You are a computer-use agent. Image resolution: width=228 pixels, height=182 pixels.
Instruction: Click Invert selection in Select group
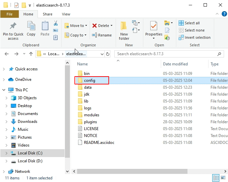(x=194, y=37)
